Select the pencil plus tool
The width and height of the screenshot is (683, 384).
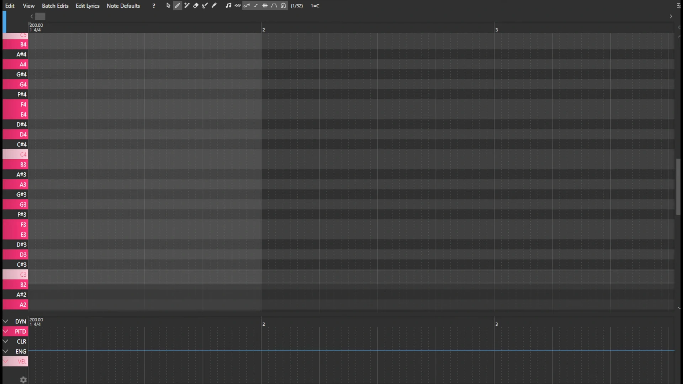[187, 6]
